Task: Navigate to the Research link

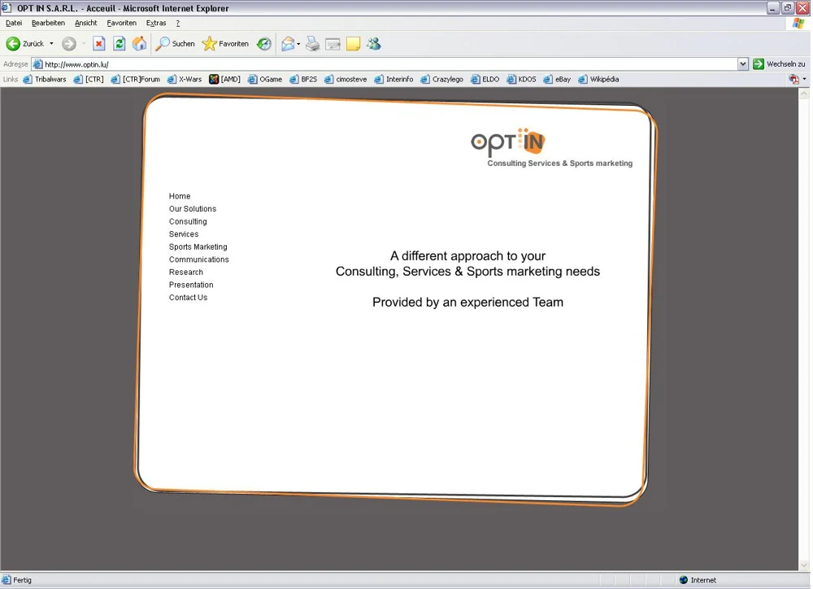Action: pyautogui.click(x=185, y=272)
